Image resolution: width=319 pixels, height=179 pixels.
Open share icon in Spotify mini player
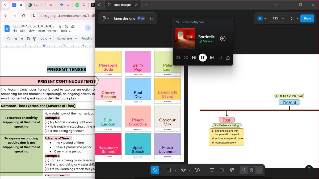pos(228,58)
